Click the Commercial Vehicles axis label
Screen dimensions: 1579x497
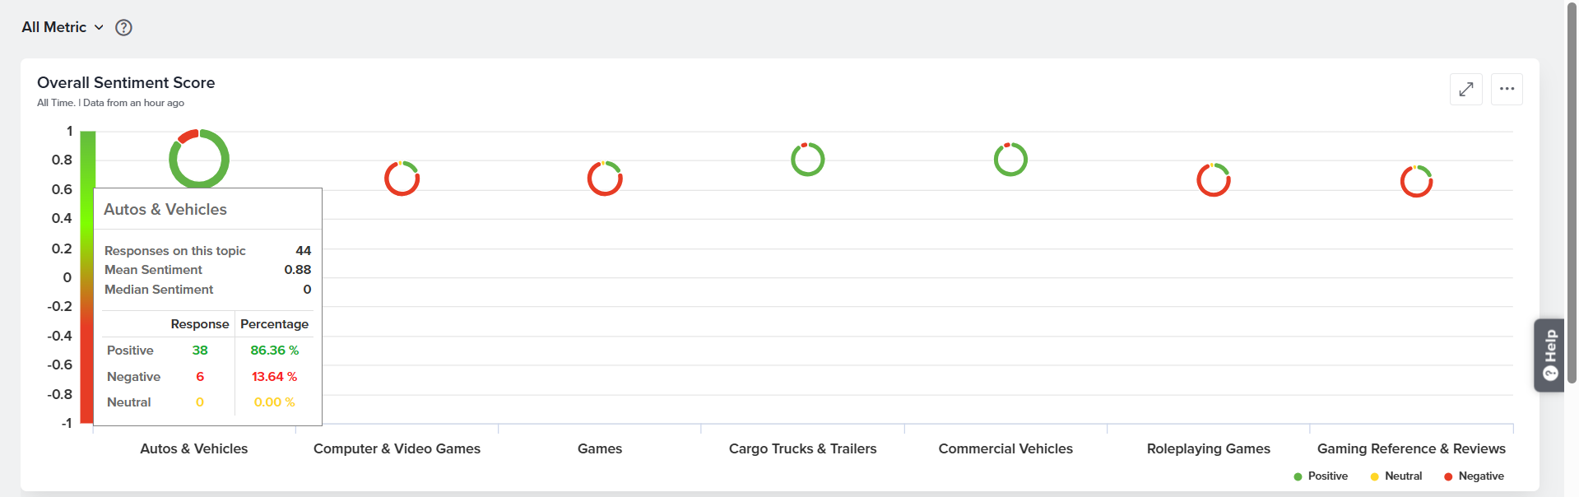click(1005, 448)
